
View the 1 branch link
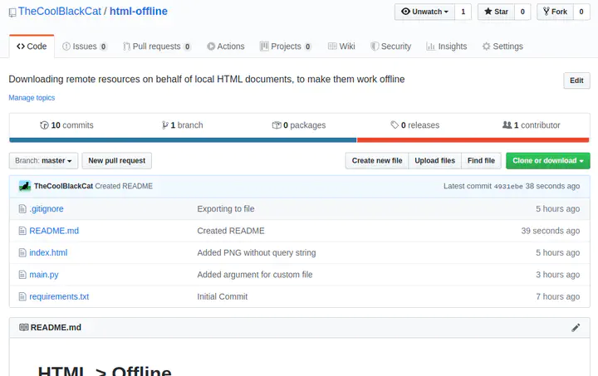182,125
